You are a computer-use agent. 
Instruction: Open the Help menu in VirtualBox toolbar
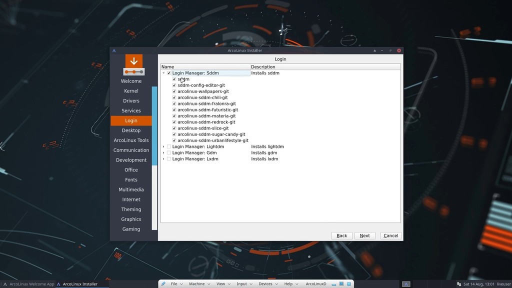point(291,284)
